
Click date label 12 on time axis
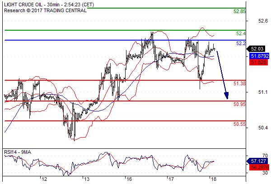point(44,179)
